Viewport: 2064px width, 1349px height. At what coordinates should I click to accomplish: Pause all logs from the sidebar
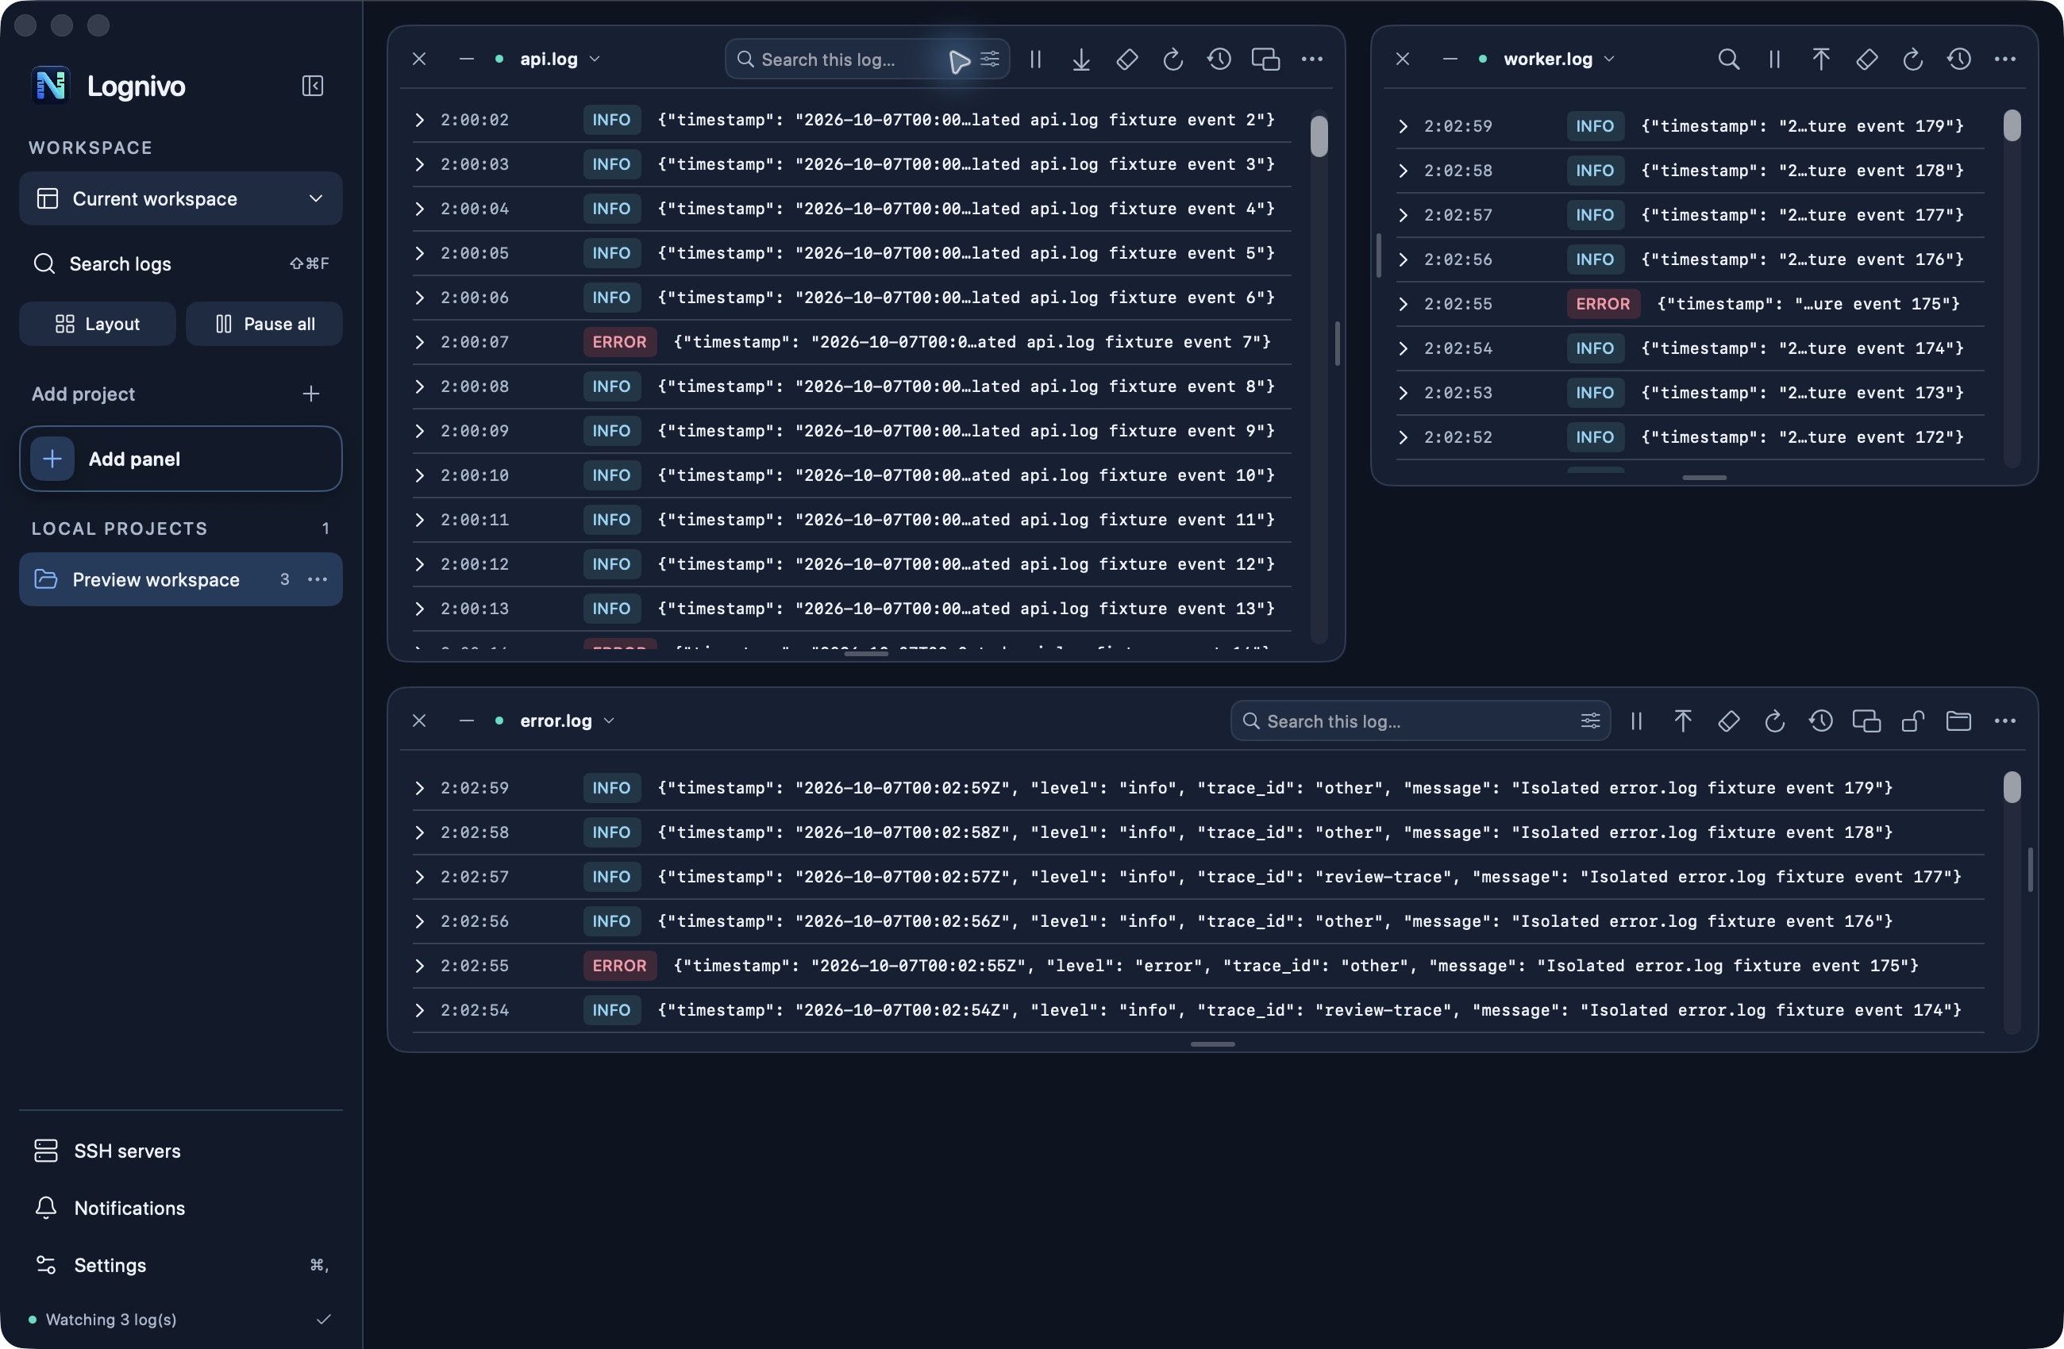pyautogui.click(x=264, y=324)
